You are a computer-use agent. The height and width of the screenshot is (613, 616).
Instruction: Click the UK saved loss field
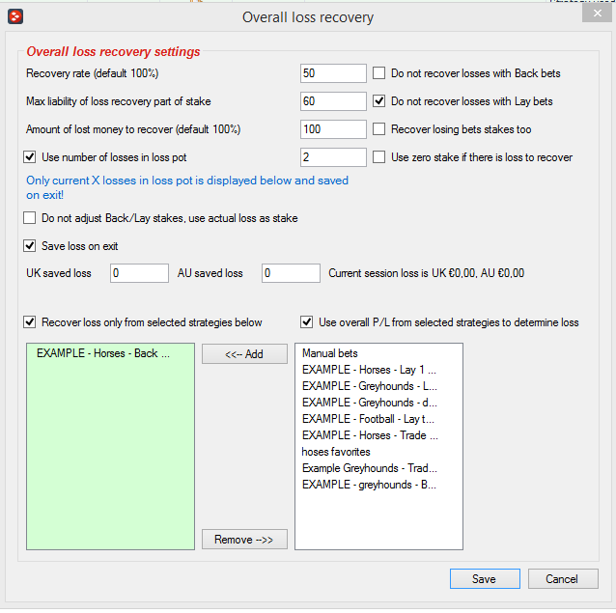pos(139,273)
